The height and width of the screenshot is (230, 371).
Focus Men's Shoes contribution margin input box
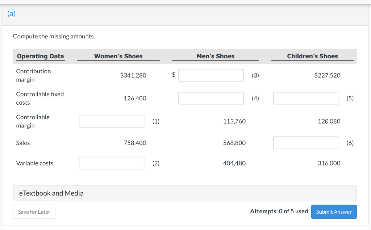coord(211,75)
